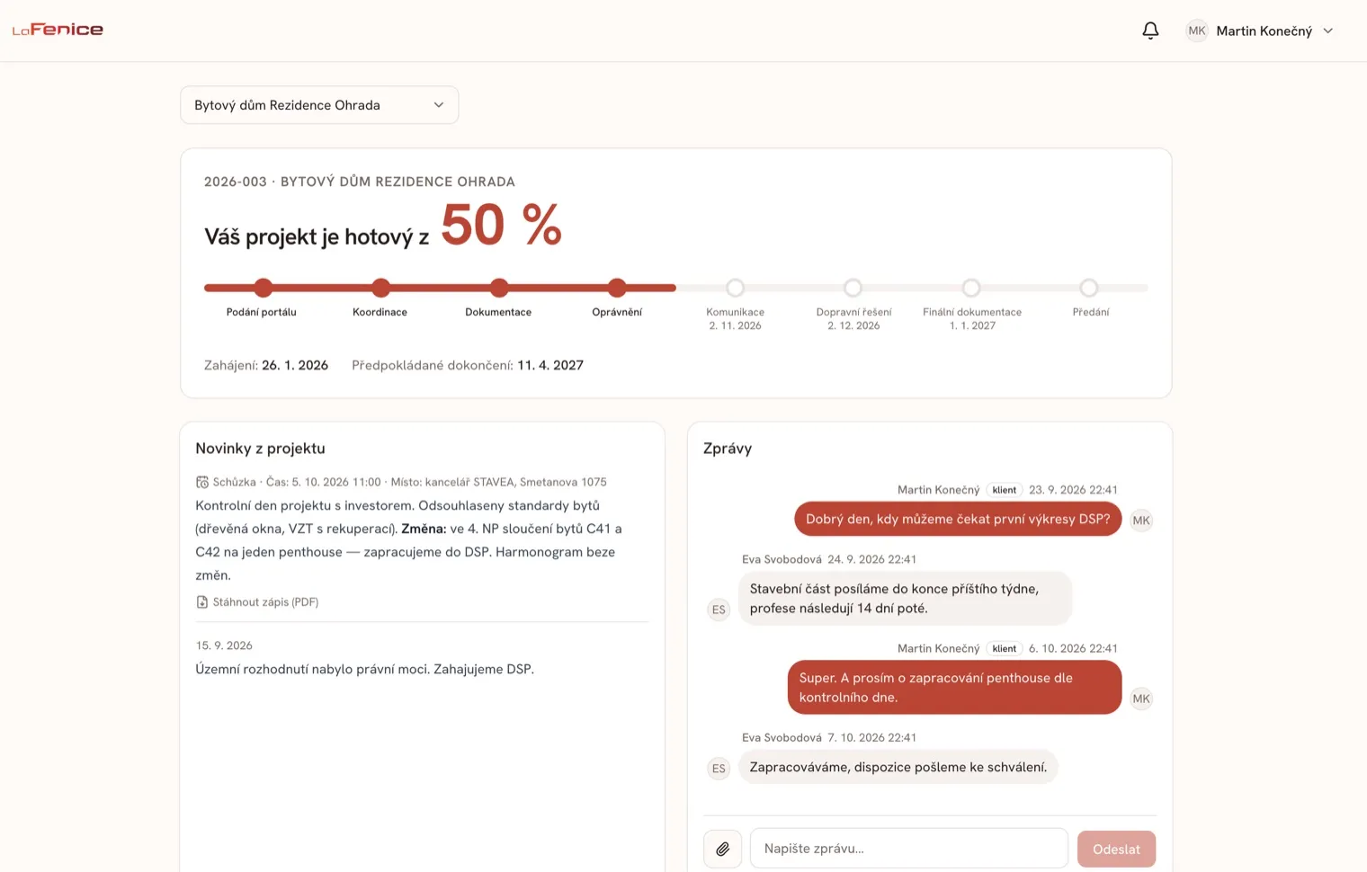The height and width of the screenshot is (872, 1367).
Task: Click the LaFenice logo
Action: click(58, 30)
